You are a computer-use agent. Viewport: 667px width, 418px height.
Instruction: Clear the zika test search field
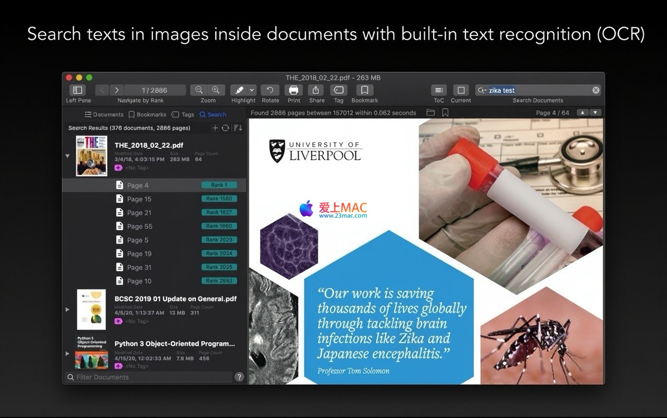(596, 90)
